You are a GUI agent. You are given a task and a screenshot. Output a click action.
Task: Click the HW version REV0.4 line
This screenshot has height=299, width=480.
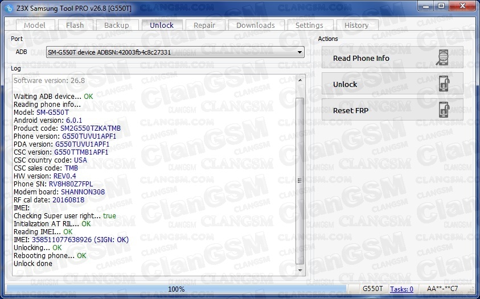tap(44, 176)
